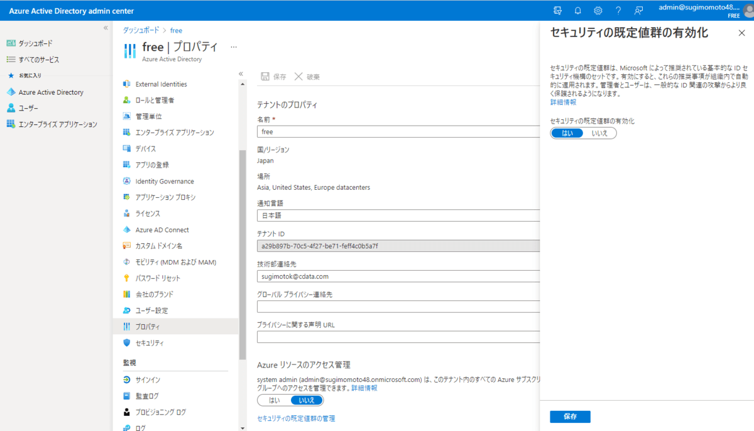Open the セキュリティの既定値群の管理 link
This screenshot has width=754, height=431.
(x=296, y=418)
